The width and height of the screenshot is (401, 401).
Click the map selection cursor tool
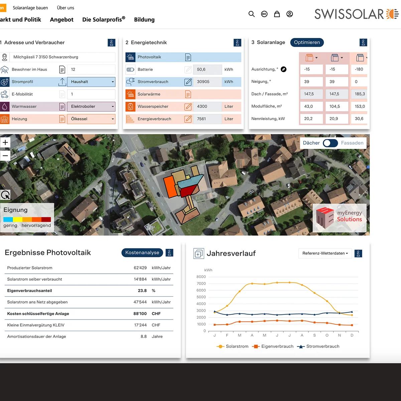5,195
